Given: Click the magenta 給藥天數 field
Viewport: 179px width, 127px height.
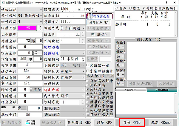Looking at the screenshot, I should [28, 28].
